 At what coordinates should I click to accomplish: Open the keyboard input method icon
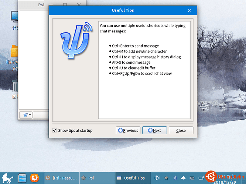pyautogui.click(x=192, y=178)
